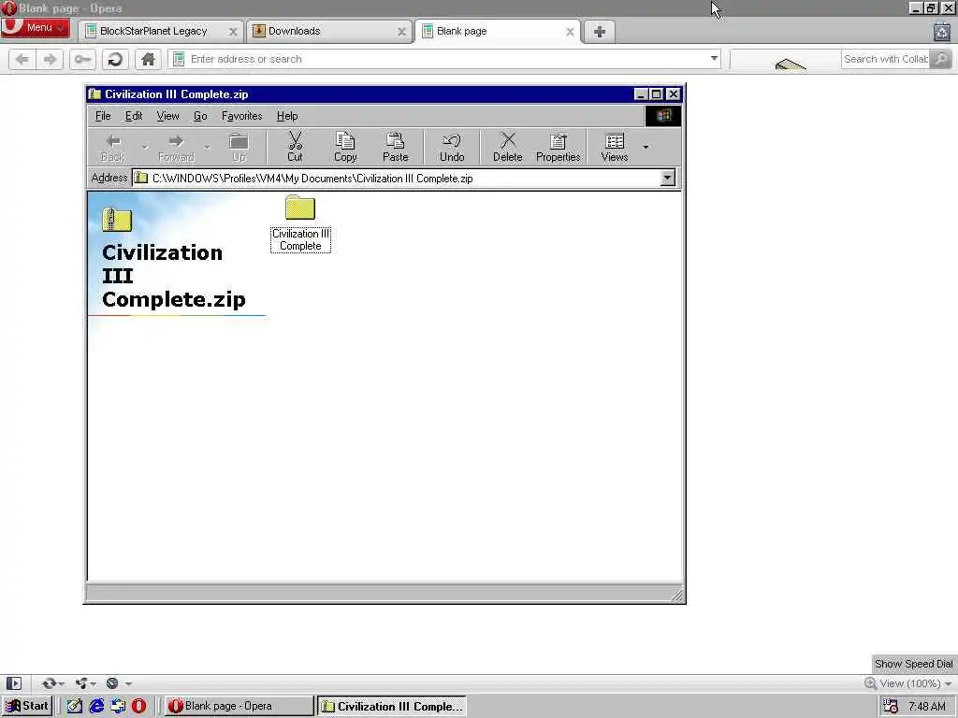
Task: Click the Views toolbar icon
Action: (614, 147)
